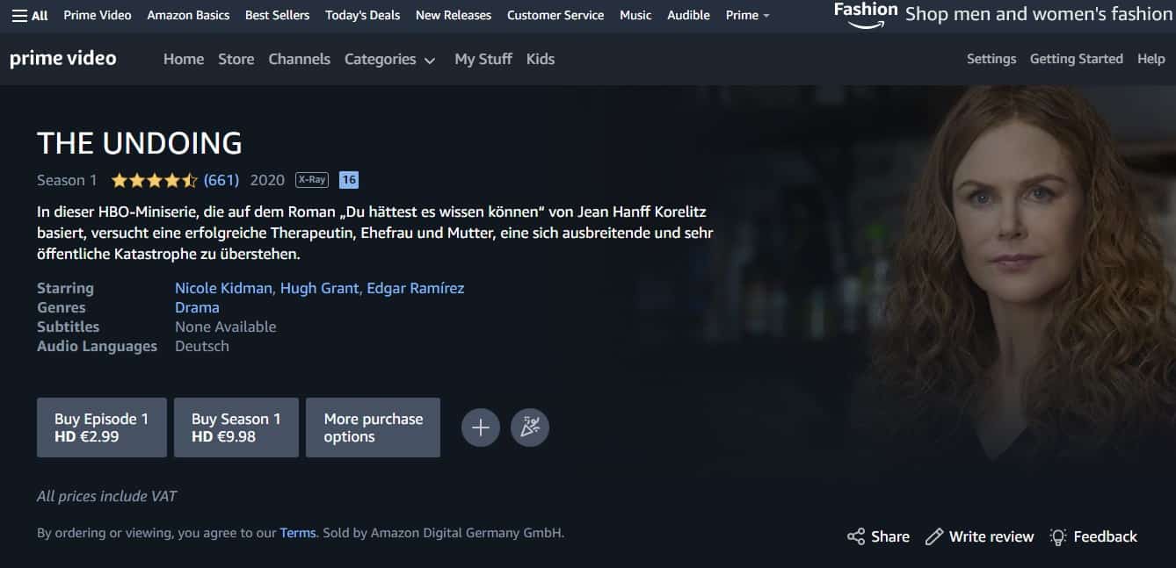1176x568 pixels.
Task: Open More purchase options
Action: coord(373,428)
